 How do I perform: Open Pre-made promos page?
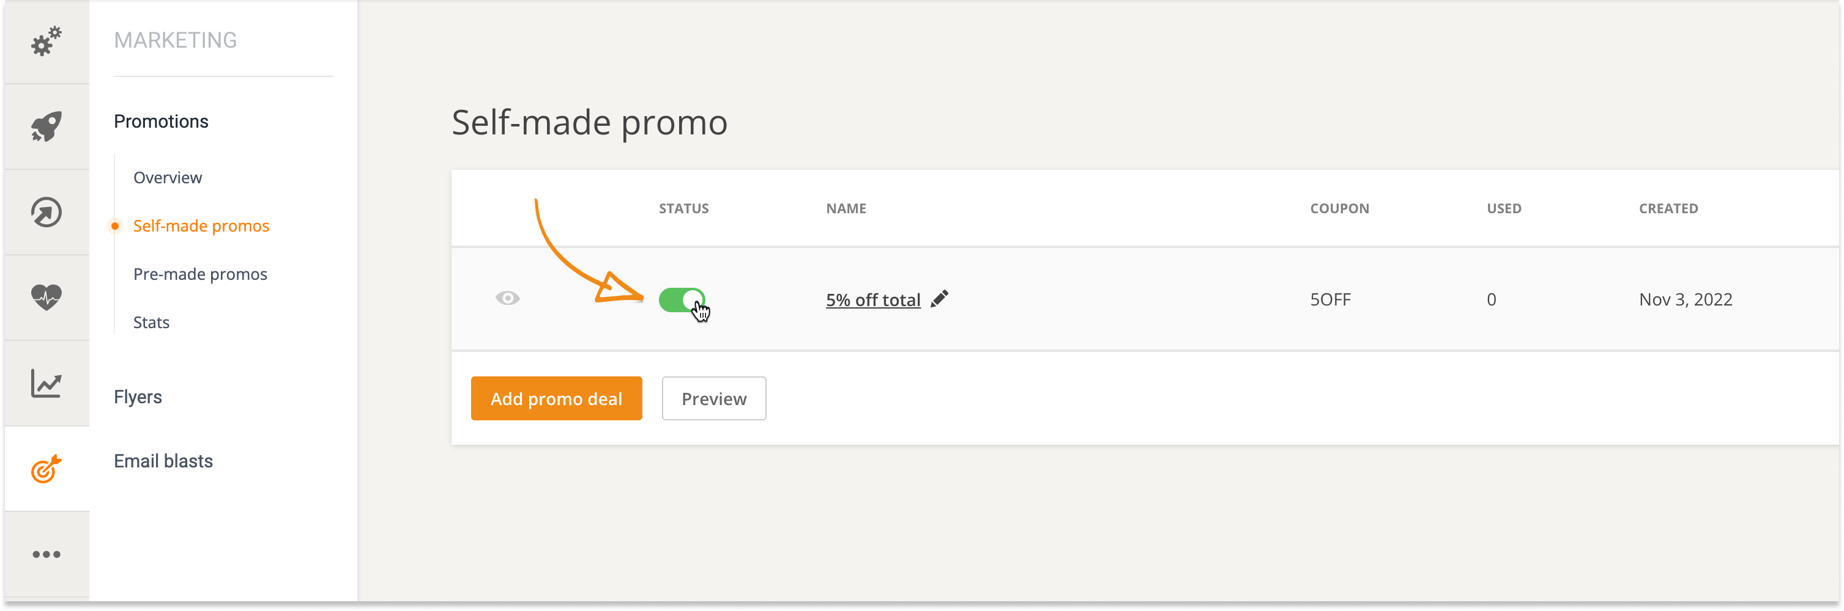199,274
